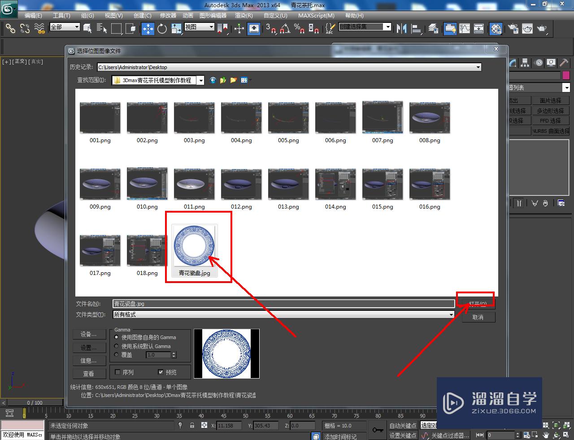Click the file name input field
The width and height of the screenshot is (574, 440).
[283, 304]
